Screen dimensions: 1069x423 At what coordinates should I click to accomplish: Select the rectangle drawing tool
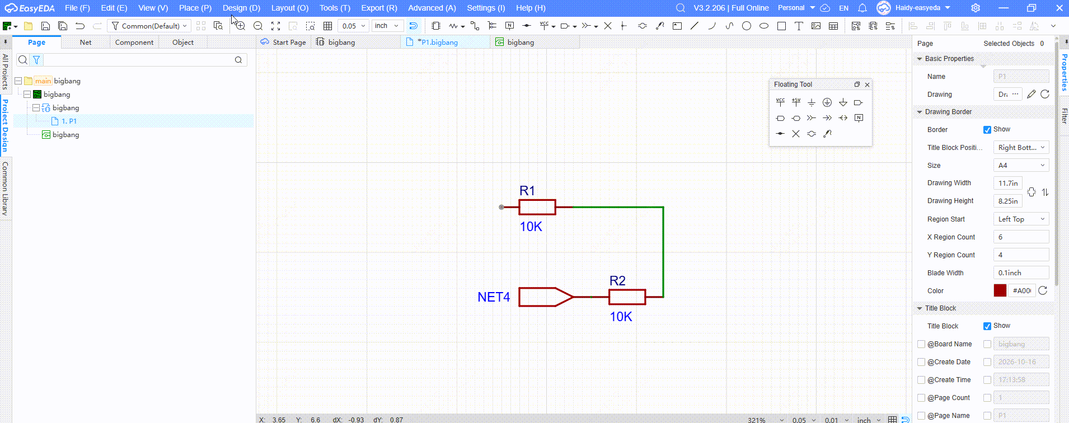point(782,26)
